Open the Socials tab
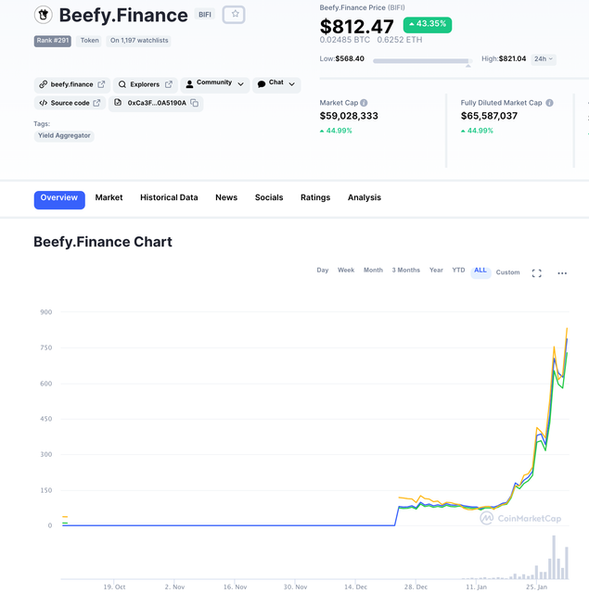Screen dimensions: 589x593 (x=269, y=197)
